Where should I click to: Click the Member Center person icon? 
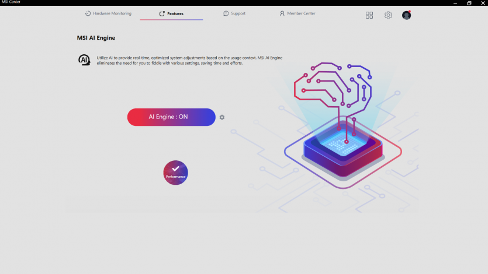pos(282,13)
